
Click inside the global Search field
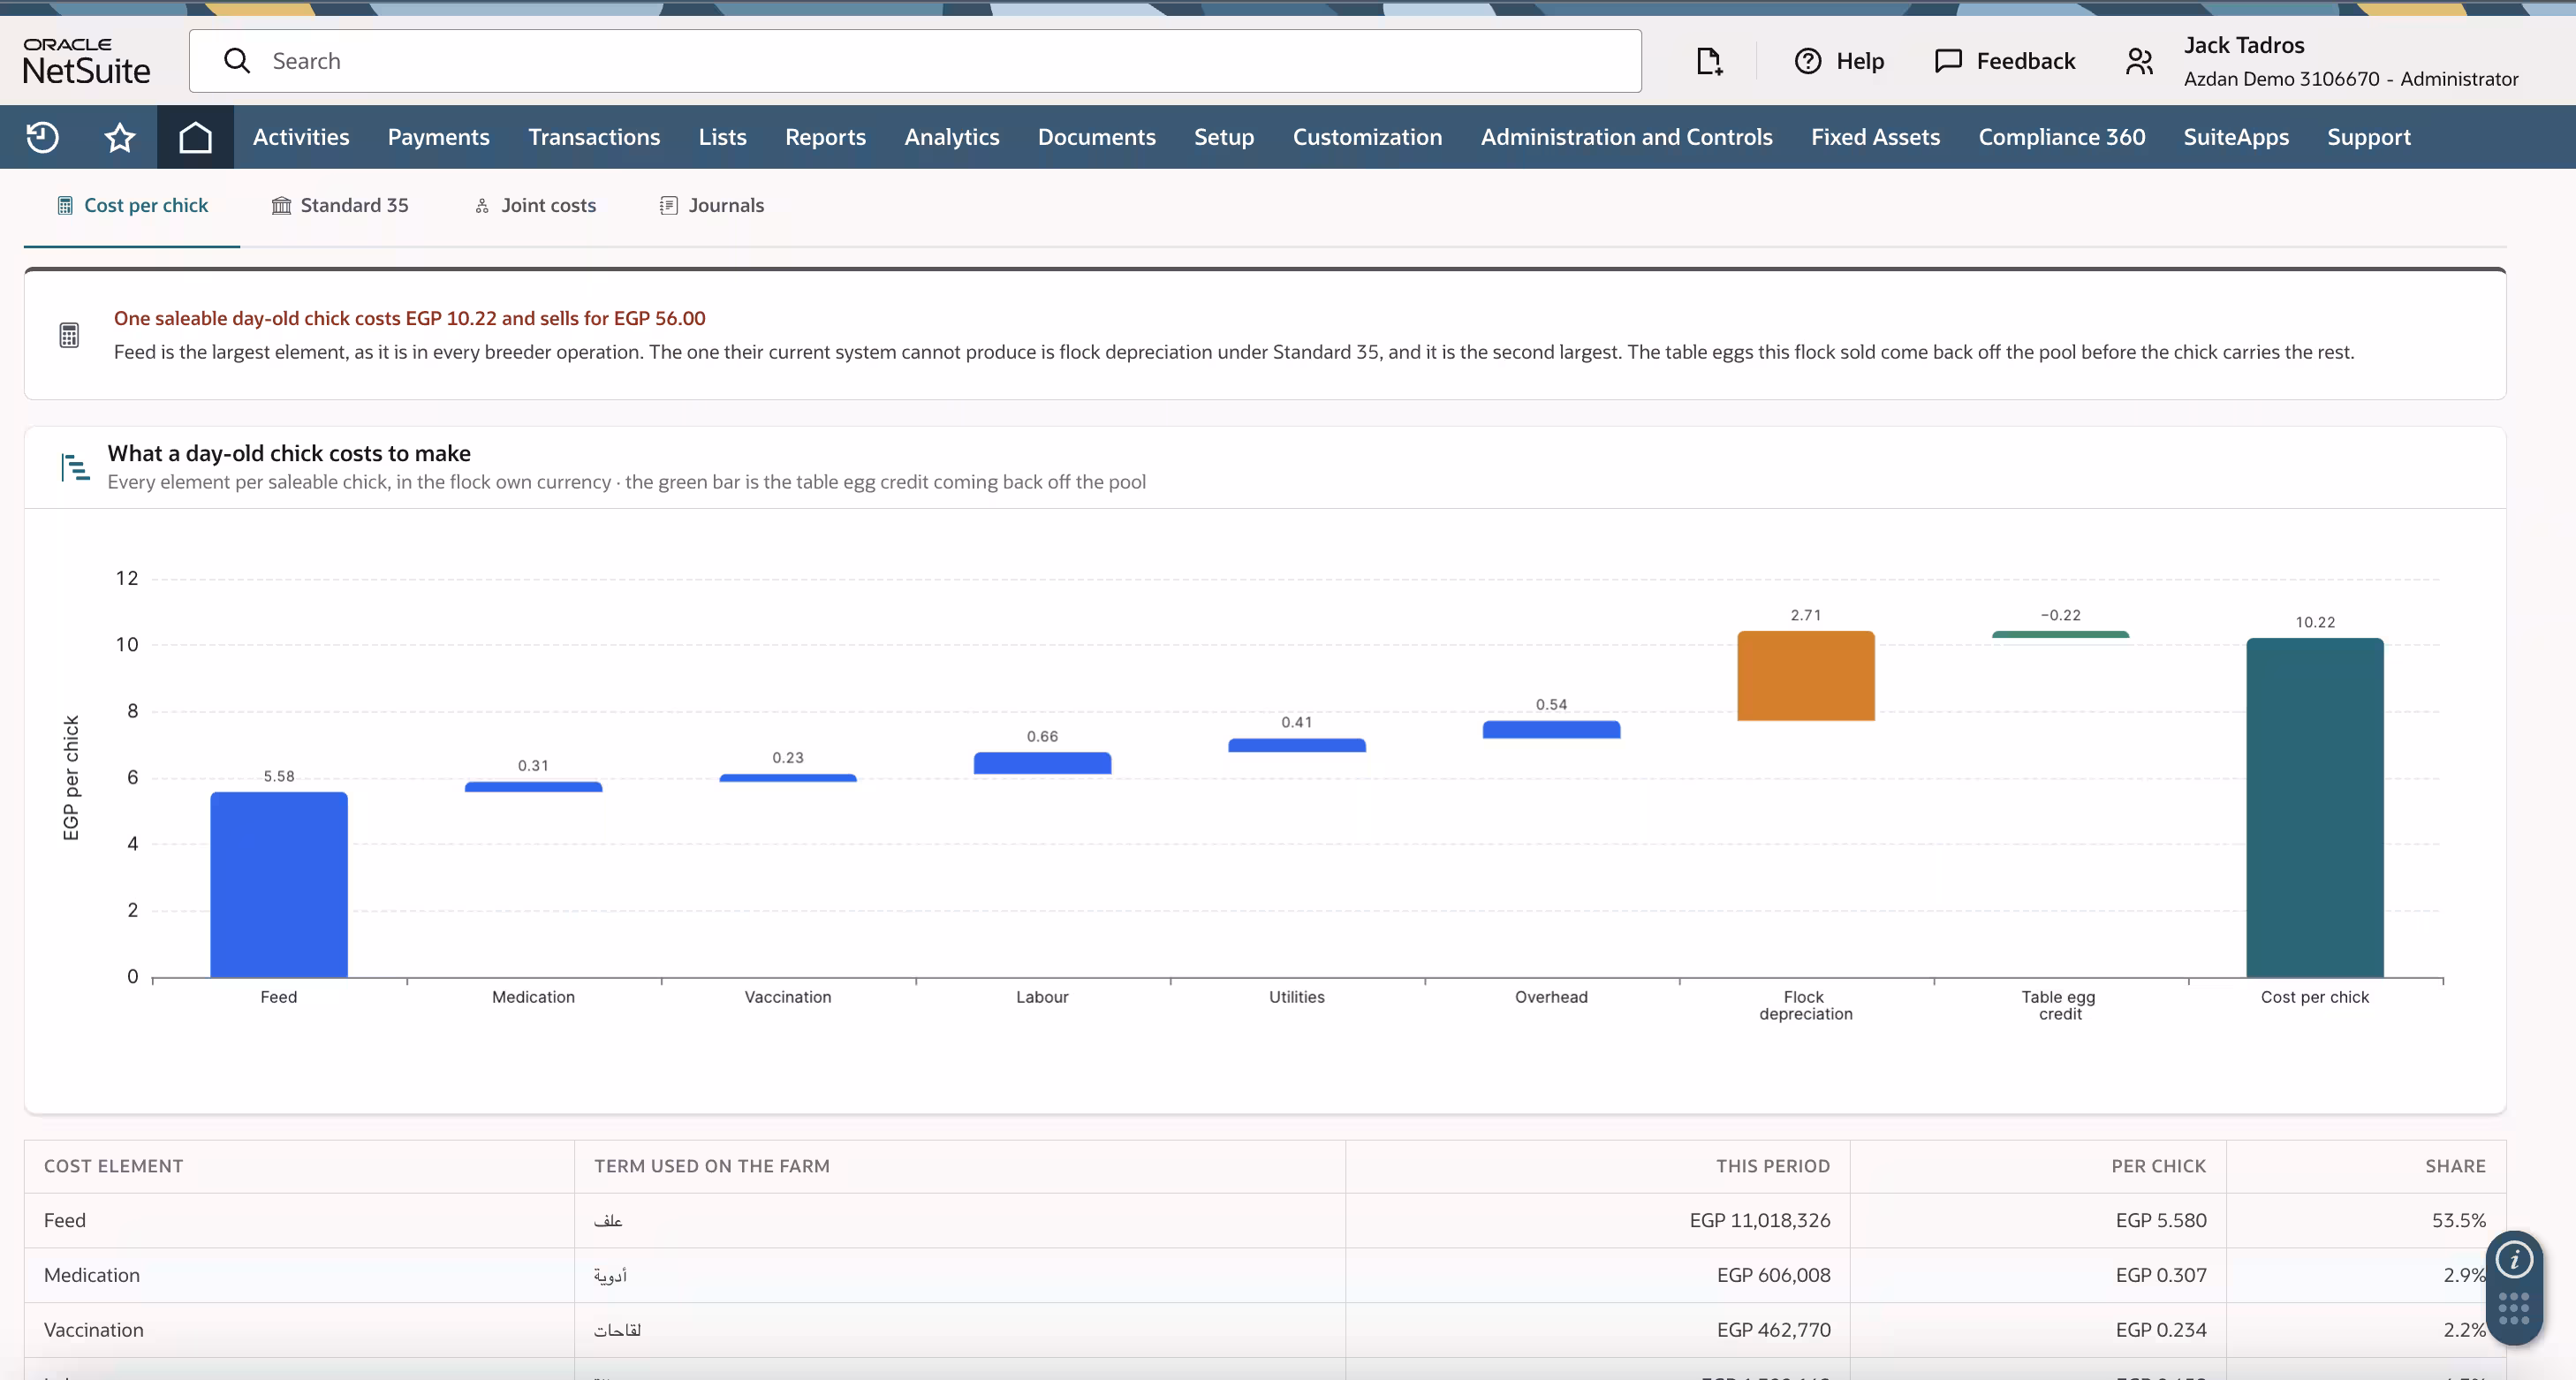coord(915,61)
